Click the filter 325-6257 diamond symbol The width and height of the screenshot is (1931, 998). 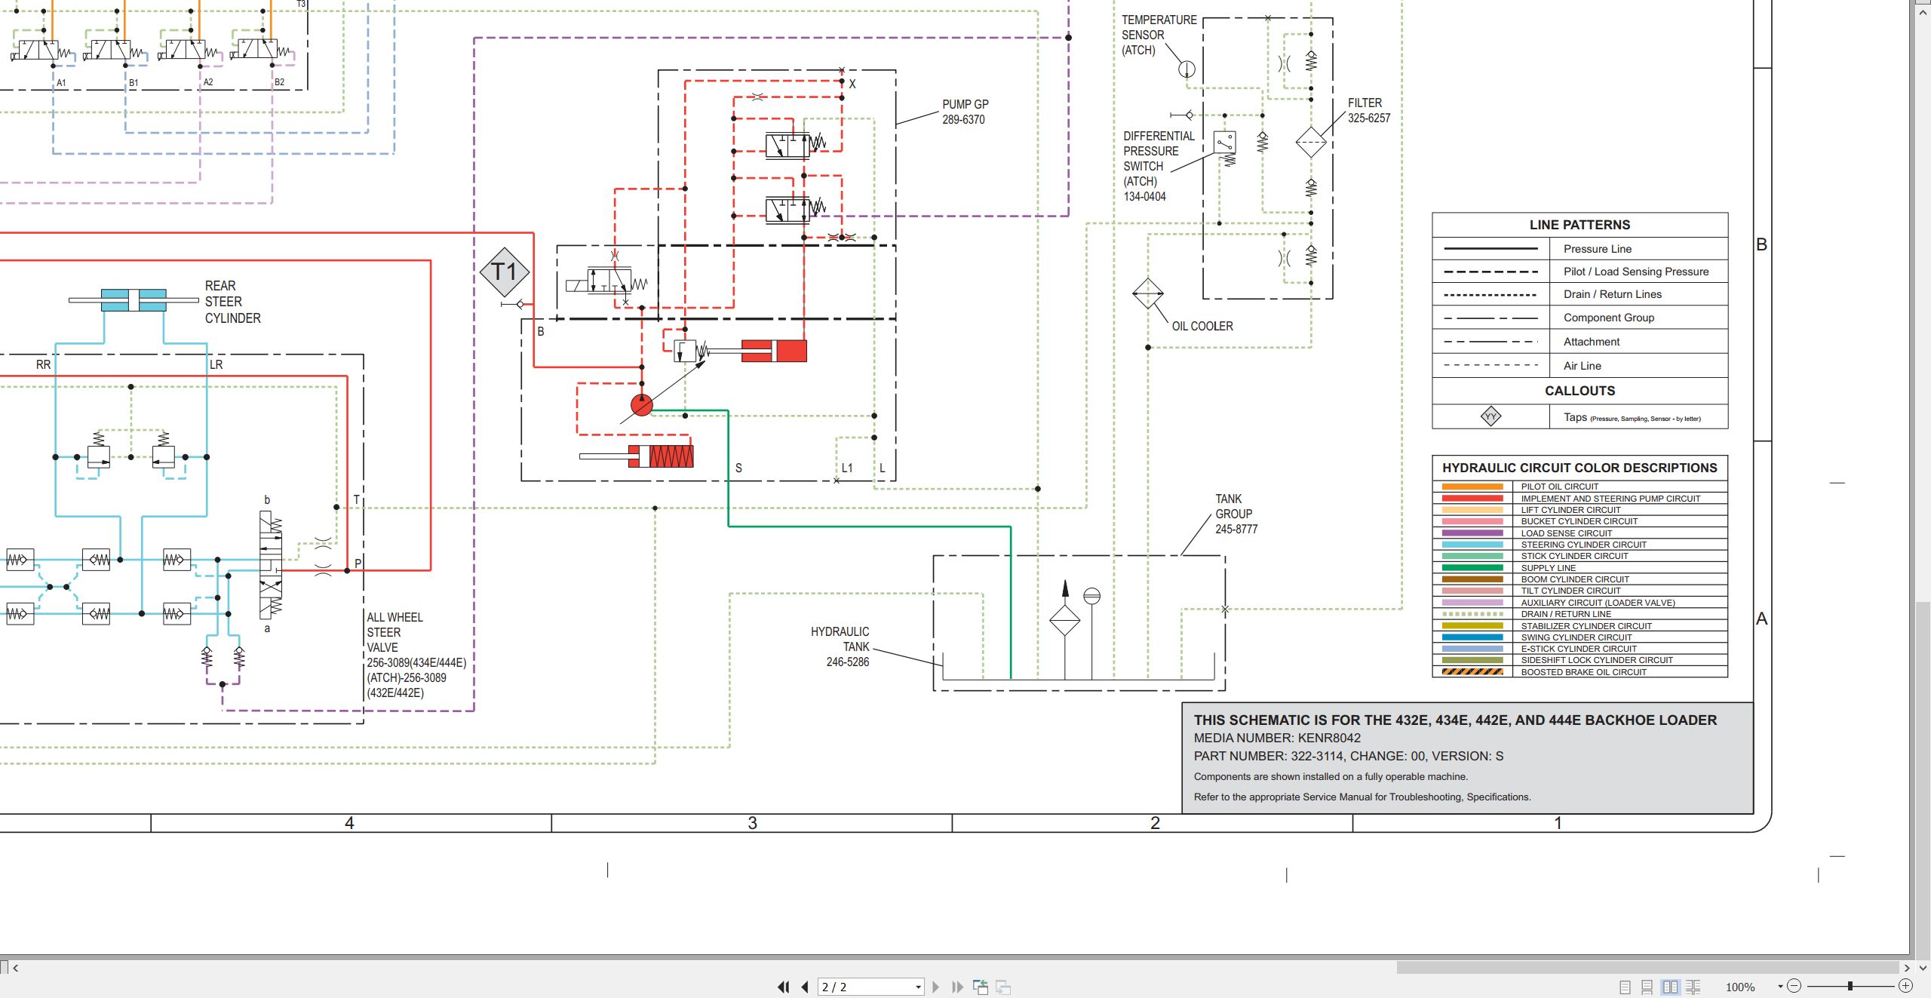point(1311,142)
